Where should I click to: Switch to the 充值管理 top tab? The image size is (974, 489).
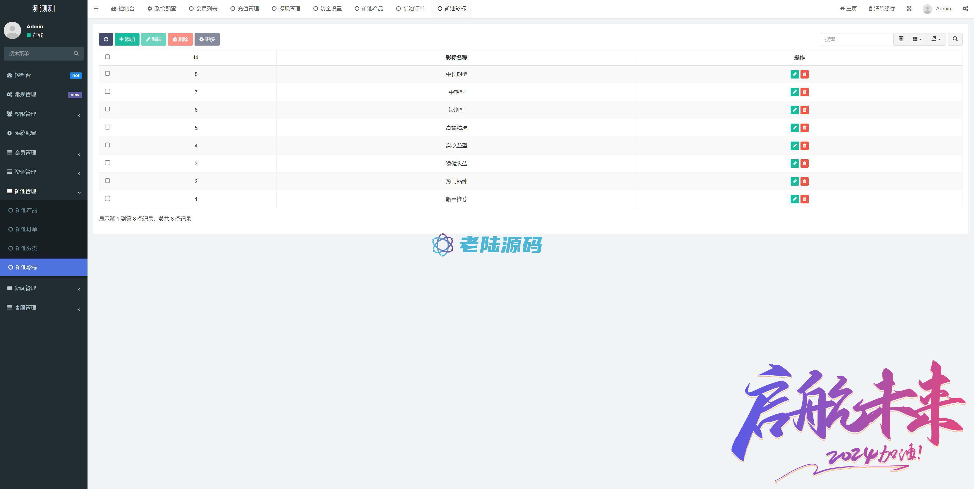245,8
